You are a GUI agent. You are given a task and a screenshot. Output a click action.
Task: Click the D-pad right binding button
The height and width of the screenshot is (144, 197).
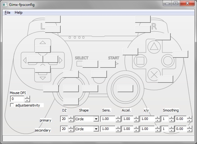(51, 59)
